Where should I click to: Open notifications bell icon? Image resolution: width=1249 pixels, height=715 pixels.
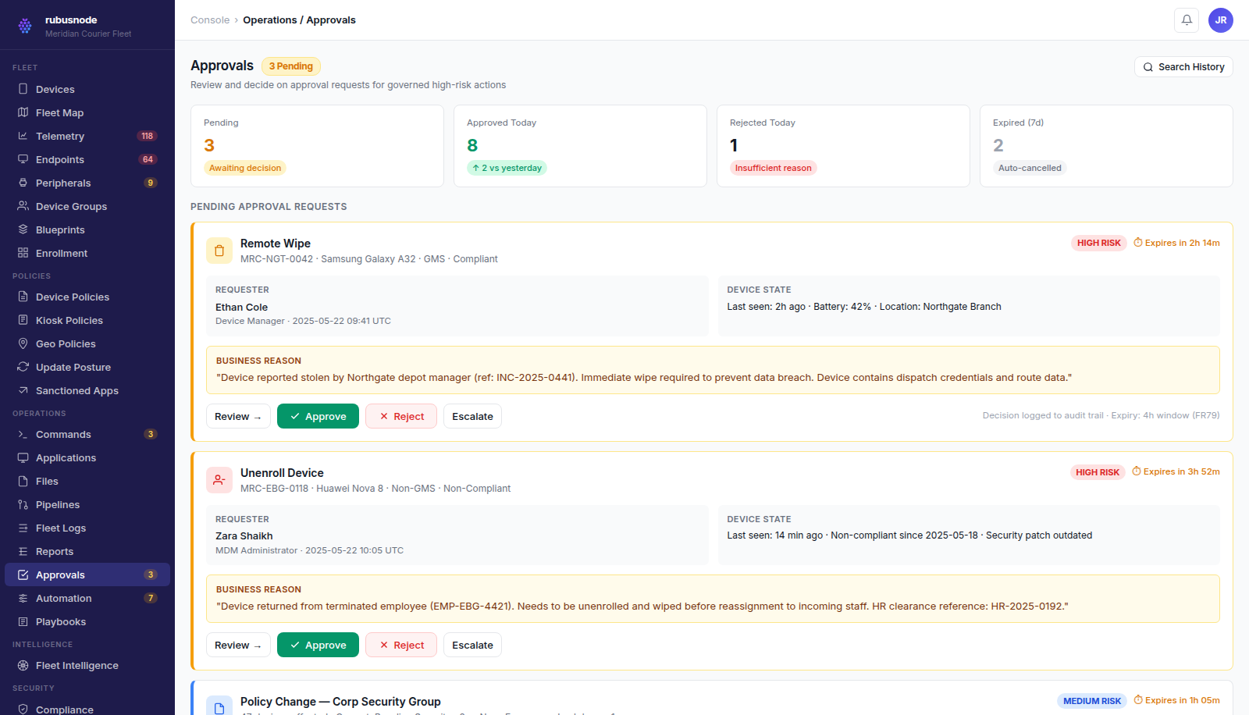pos(1187,20)
